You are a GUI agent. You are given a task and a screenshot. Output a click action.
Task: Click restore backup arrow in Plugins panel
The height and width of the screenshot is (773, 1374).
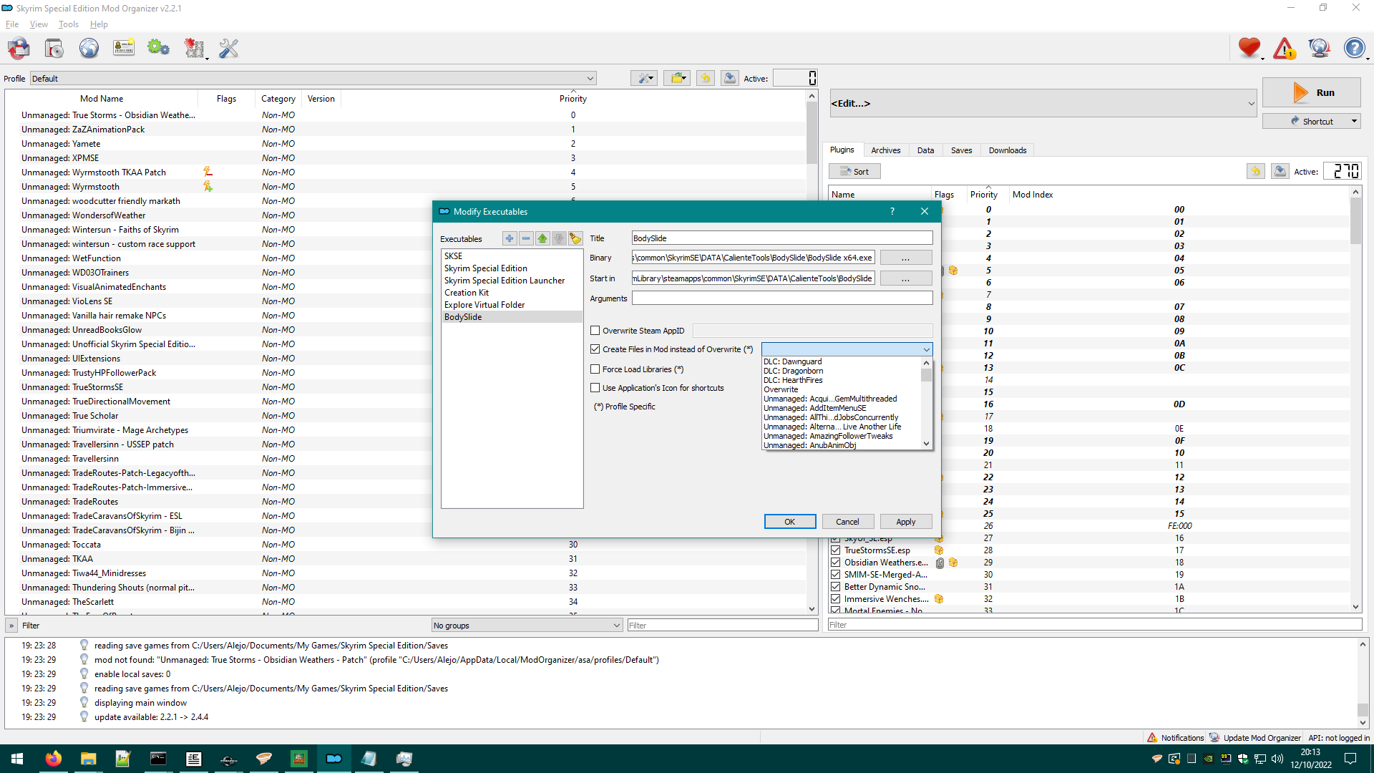click(1256, 171)
